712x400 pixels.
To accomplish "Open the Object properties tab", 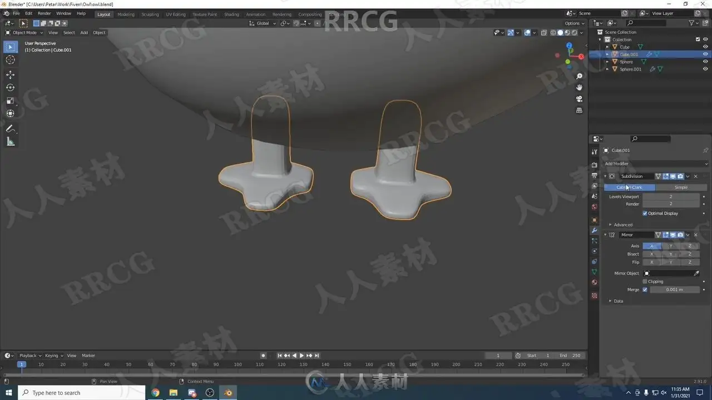I will [594, 220].
